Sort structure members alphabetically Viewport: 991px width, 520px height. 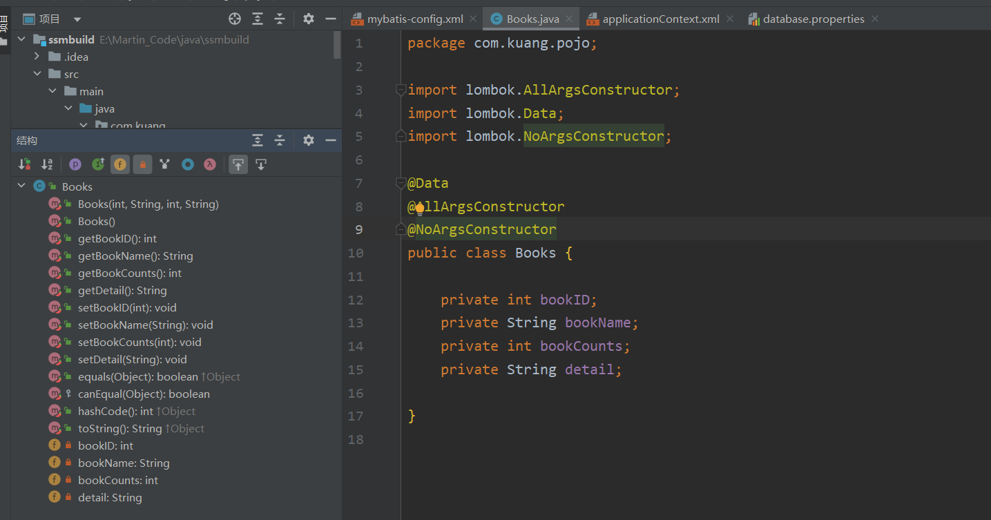[x=47, y=164]
